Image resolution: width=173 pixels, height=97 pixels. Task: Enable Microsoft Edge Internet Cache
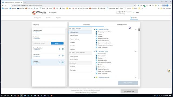(x=97, y=54)
